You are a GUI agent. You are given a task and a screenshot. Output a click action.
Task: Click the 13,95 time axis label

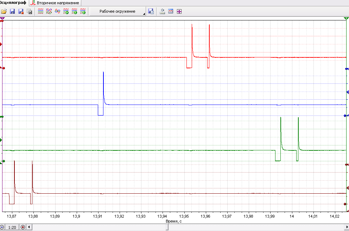[184, 216]
